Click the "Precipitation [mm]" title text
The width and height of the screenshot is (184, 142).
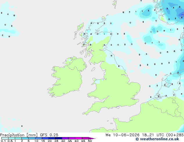19,135
